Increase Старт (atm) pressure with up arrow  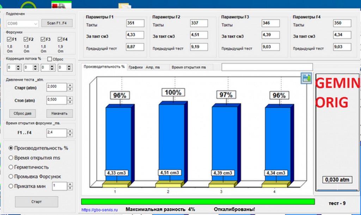[x=70, y=85]
